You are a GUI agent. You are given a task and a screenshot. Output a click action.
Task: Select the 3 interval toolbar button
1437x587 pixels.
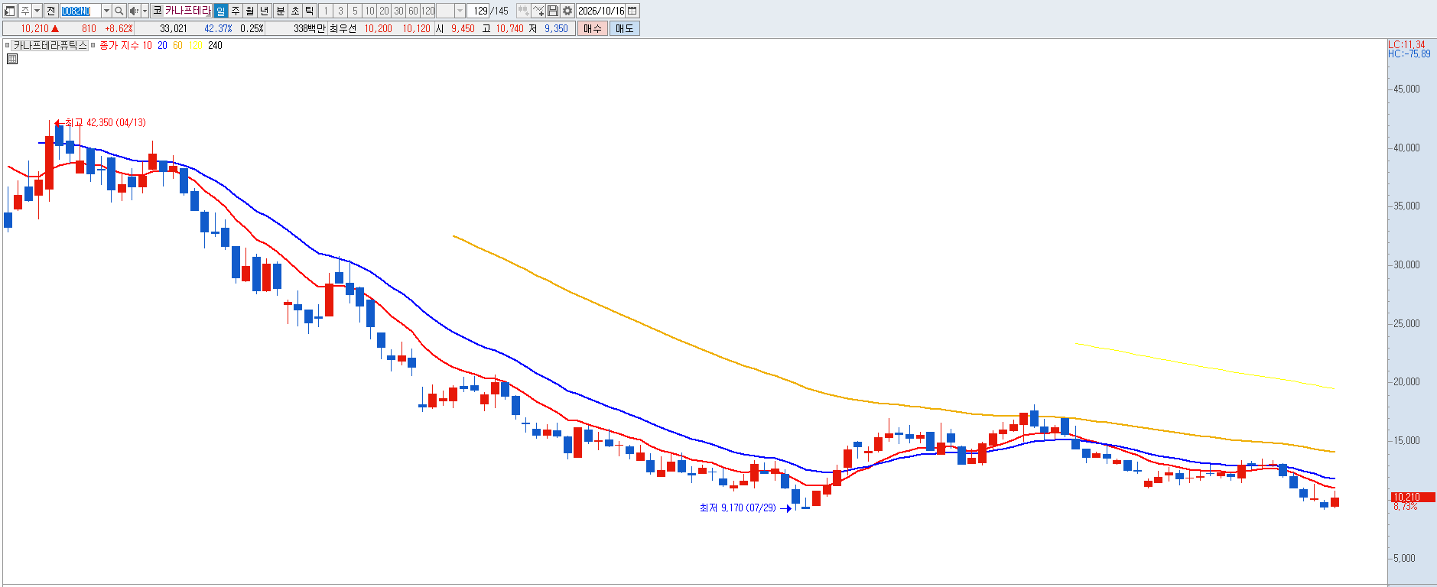340,11
